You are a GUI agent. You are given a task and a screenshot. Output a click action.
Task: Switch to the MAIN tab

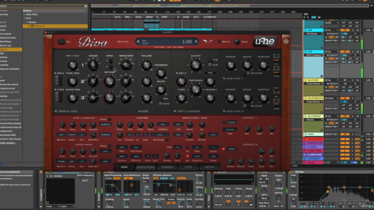124,167
